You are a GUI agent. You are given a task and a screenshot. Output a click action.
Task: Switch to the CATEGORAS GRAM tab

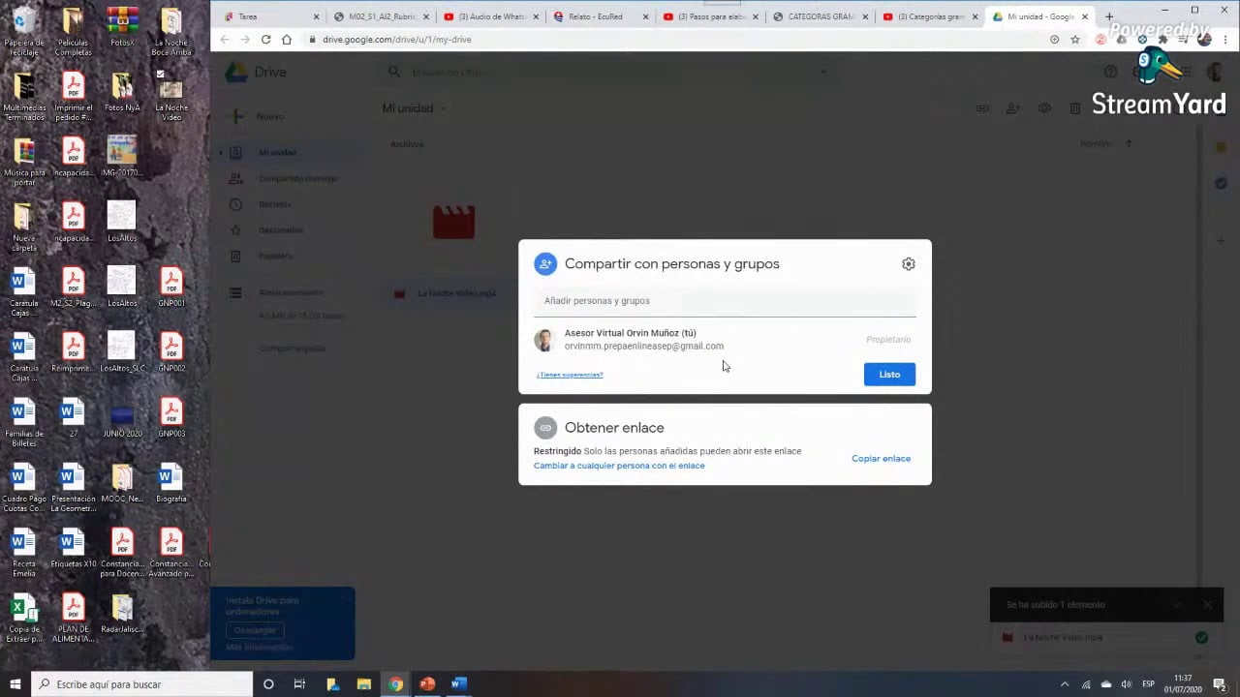pos(822,16)
